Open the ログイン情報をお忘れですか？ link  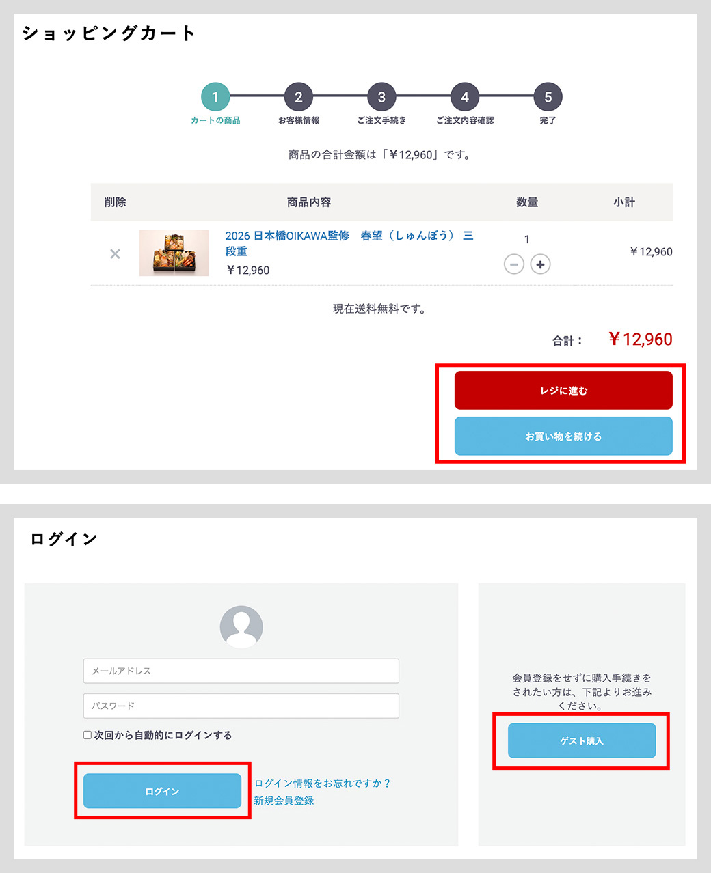pyautogui.click(x=322, y=783)
